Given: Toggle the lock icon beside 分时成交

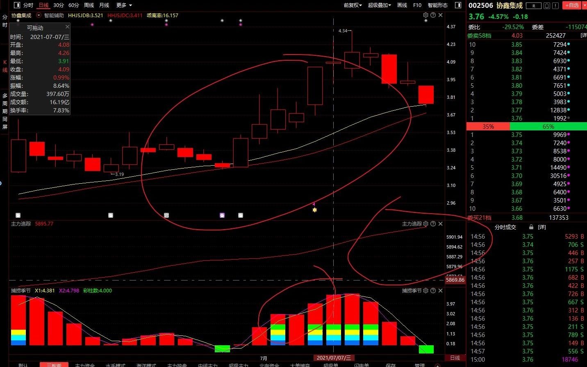Looking at the screenshot, I should [x=531, y=227].
